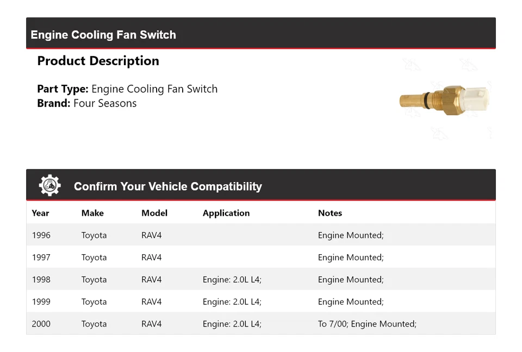This screenshot has width=522, height=352.
Task: Click the Toyota make cell in the 1999 row
Action: coord(94,302)
